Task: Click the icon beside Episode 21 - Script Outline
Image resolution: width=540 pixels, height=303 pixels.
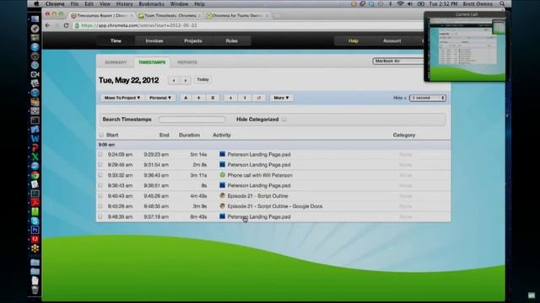Action: pyautogui.click(x=222, y=195)
